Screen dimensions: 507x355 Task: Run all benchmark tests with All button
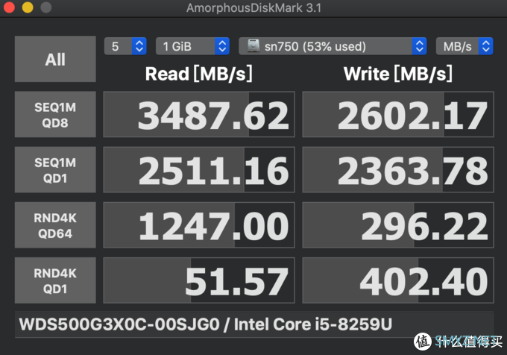[55, 59]
